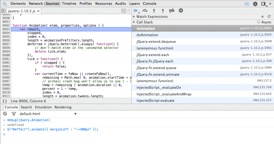Image resolution: width=274 pixels, height=144 pixels.
Task: Click the search magnifier icon in DevTools
Action: [5, 4]
